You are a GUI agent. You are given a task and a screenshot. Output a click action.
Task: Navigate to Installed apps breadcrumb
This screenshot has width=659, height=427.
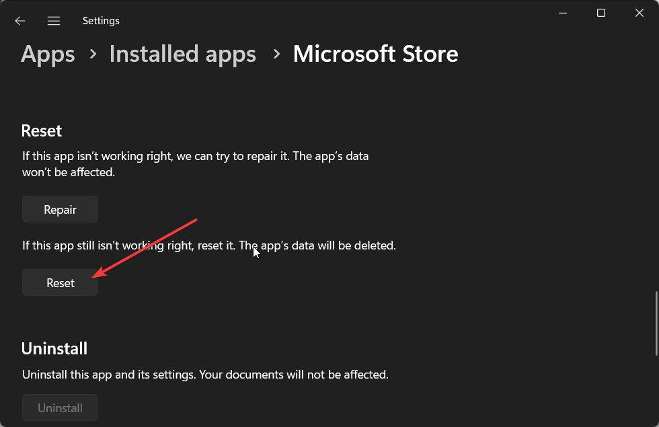point(182,54)
